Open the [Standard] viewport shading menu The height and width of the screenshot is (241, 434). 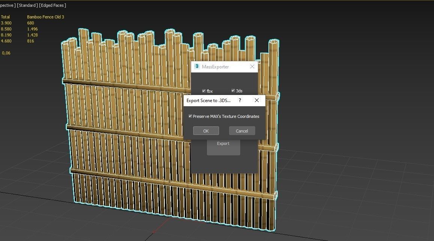coord(27,5)
